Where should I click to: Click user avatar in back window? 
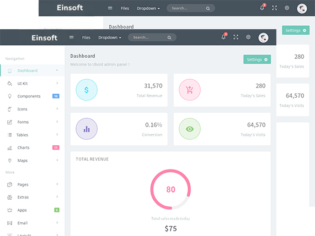click(x=302, y=8)
